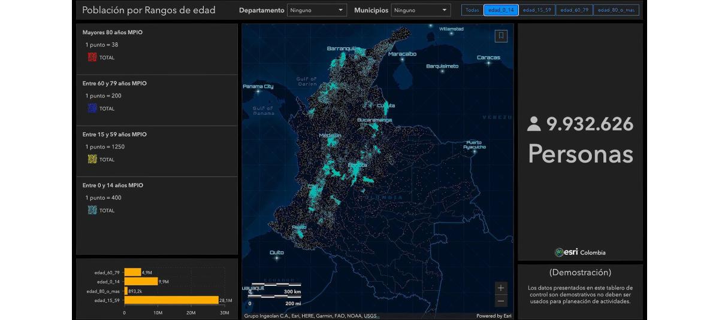Click the Esri Colombia globe logo

coord(559,252)
